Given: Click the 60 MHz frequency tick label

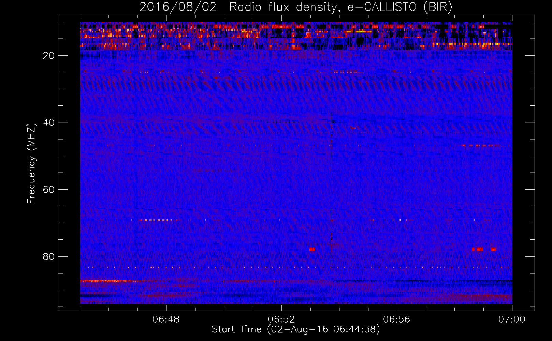Looking at the screenshot, I should (49, 190).
